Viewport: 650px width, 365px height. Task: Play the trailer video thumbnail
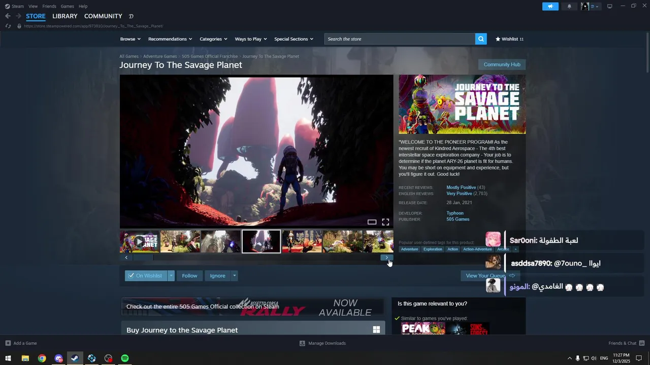click(140, 241)
